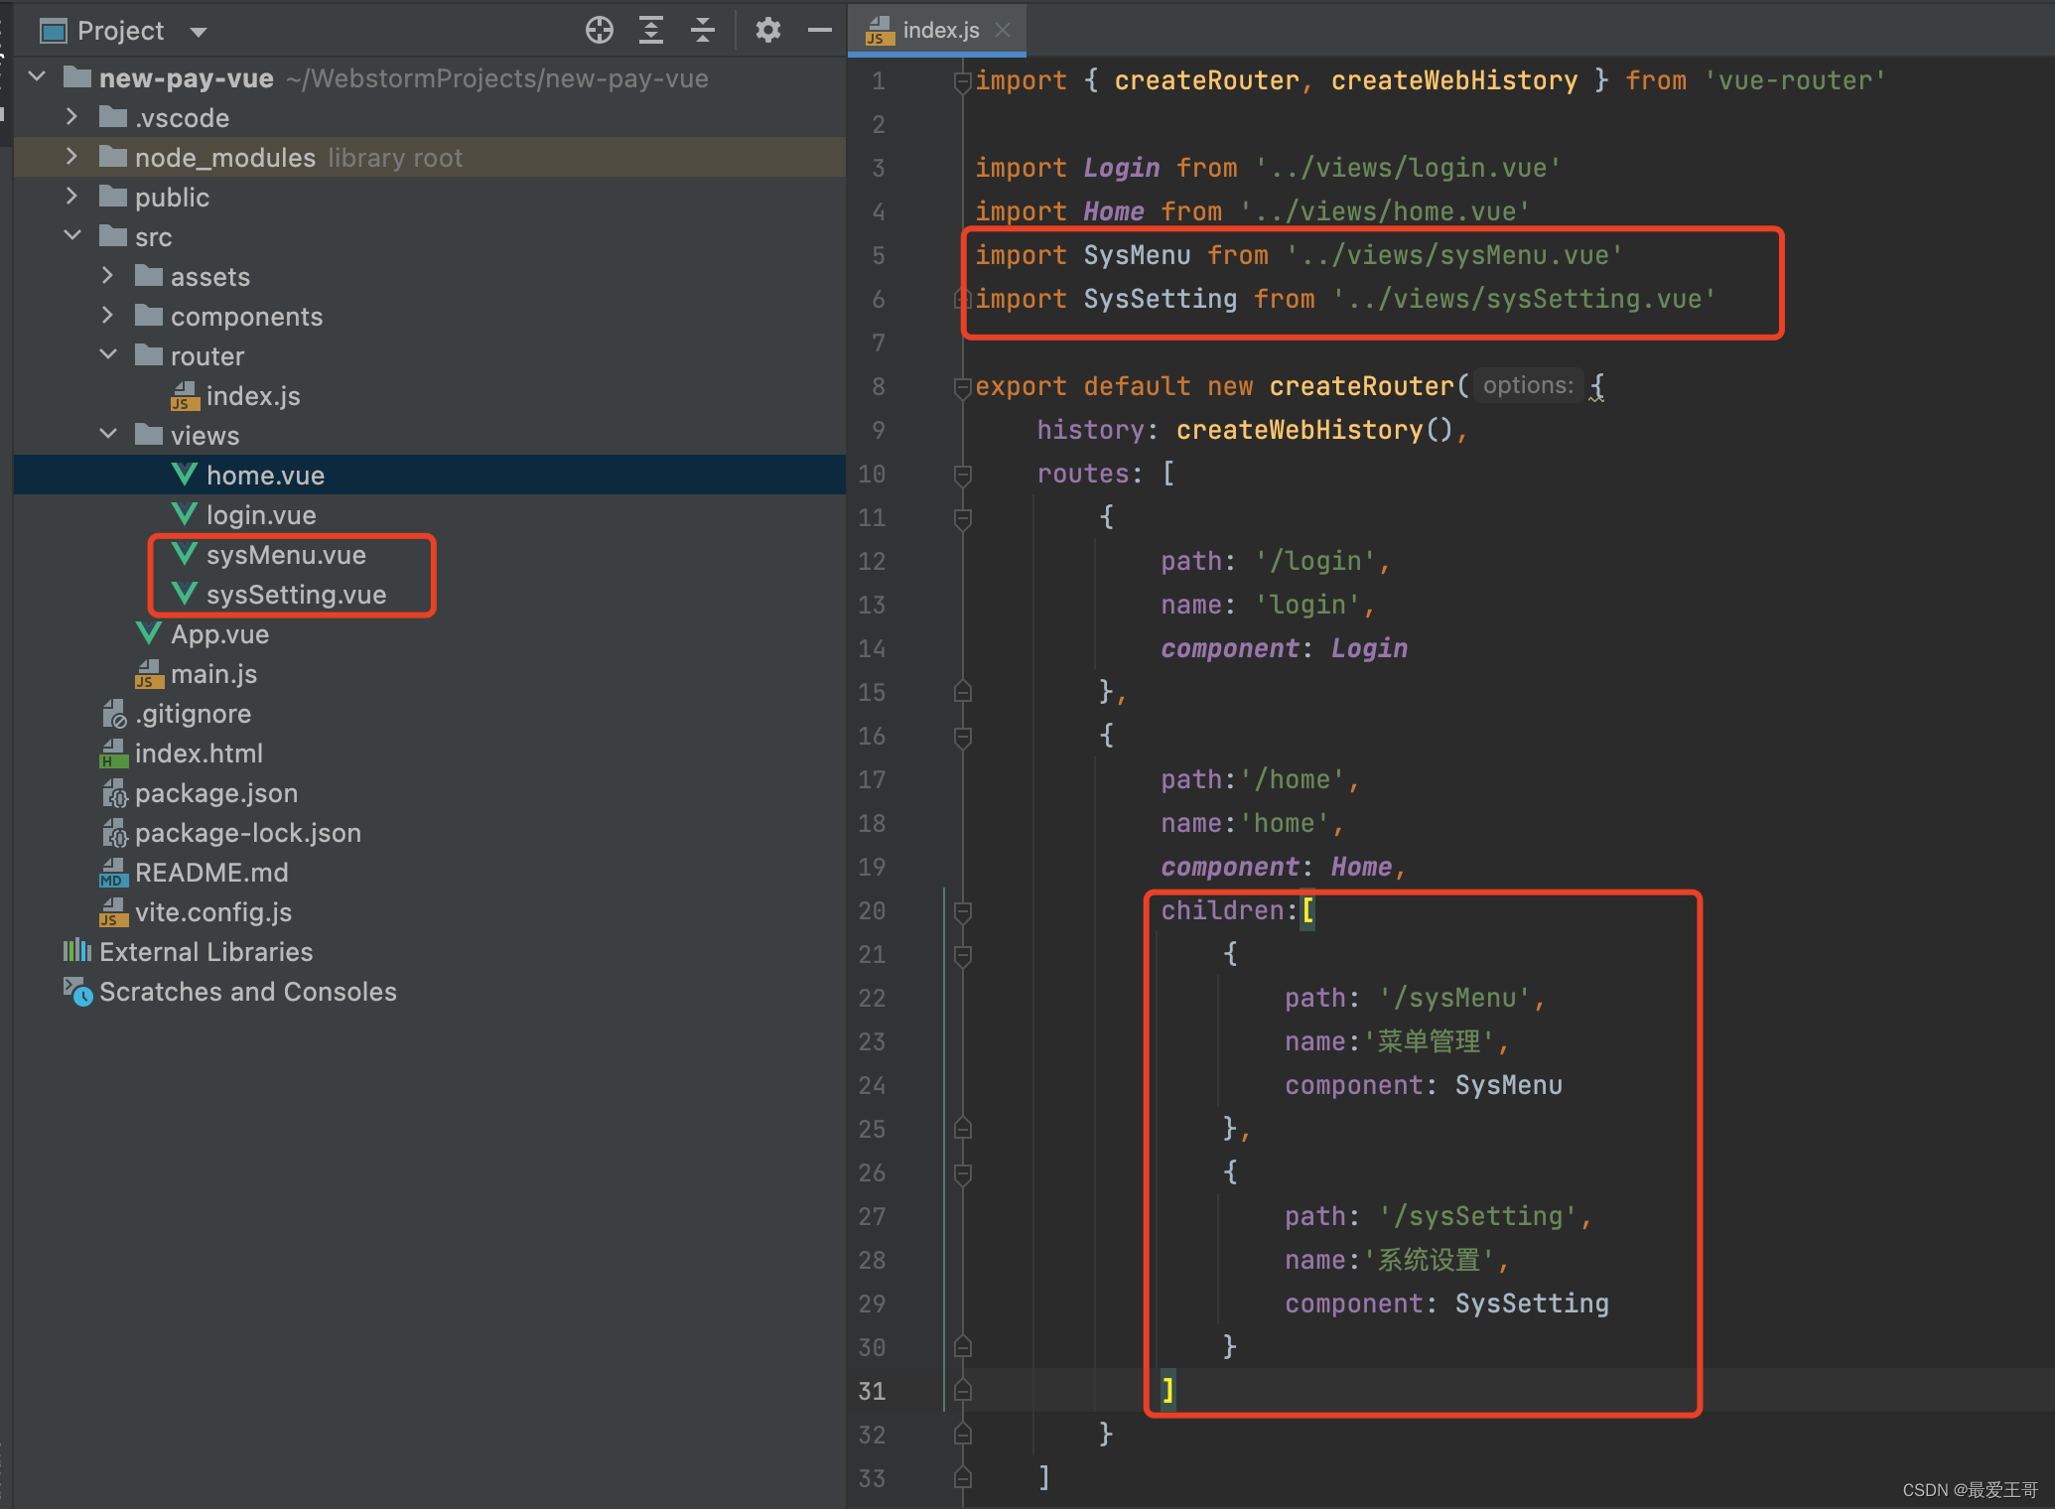The image size is (2055, 1509).
Task: Open the Project panel gear settings
Action: click(x=767, y=31)
